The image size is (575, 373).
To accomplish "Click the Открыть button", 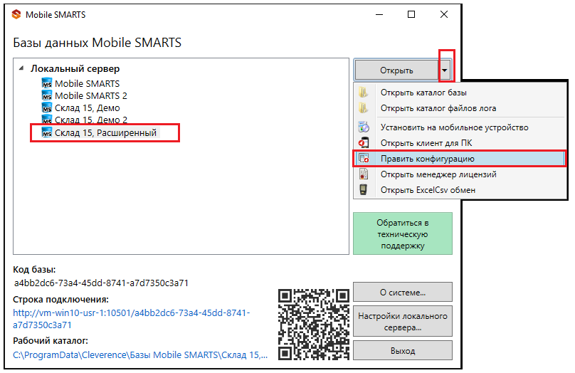I will coord(396,70).
